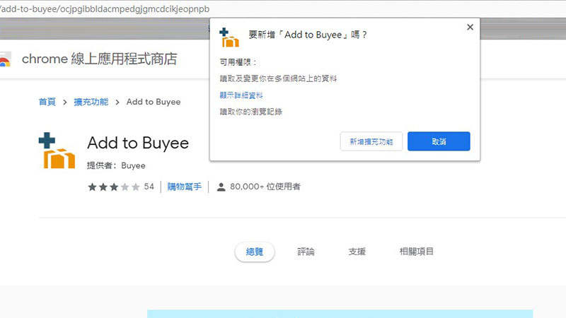Click the 80,000+ 位使用者 text
The width and height of the screenshot is (566, 318).
coord(265,187)
